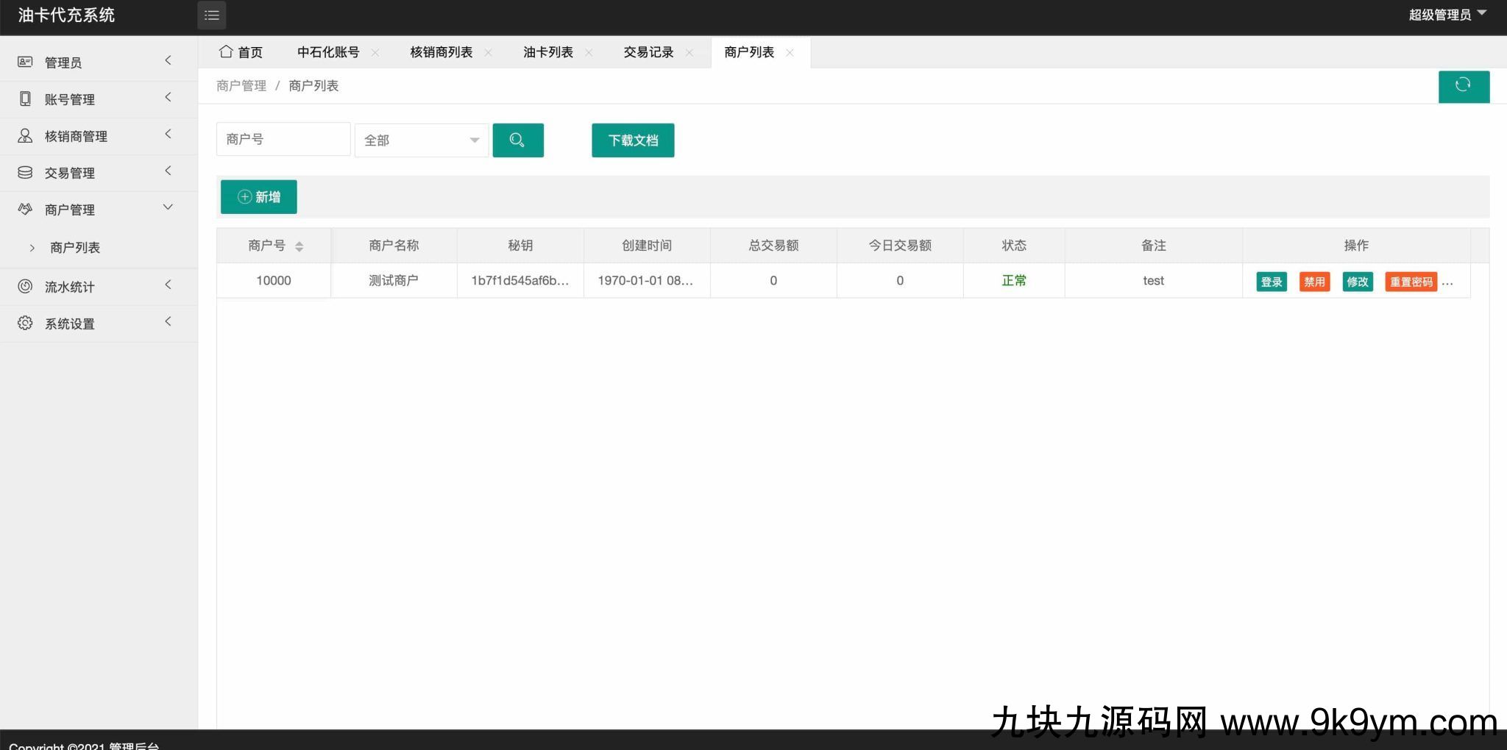Click 重置密码 for the test merchant
Image resolution: width=1507 pixels, height=750 pixels.
coord(1410,282)
